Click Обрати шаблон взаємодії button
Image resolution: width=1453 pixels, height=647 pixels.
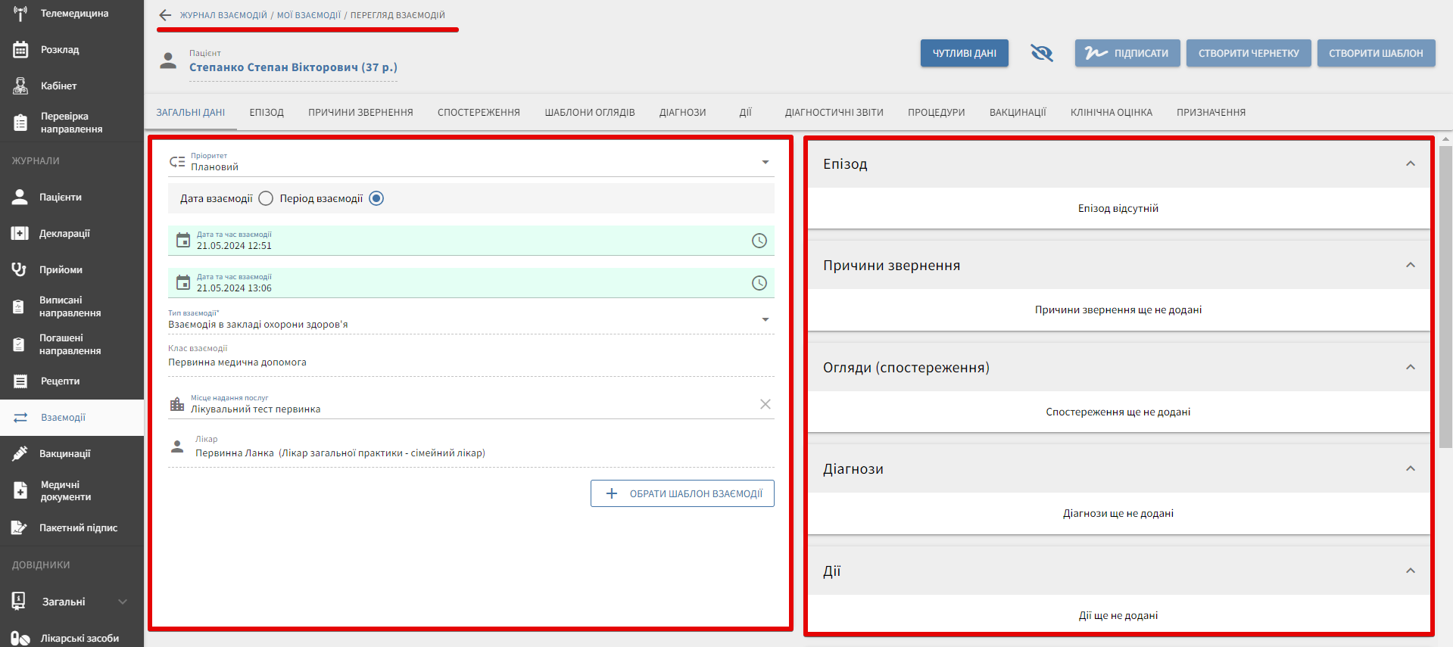pyautogui.click(x=682, y=493)
